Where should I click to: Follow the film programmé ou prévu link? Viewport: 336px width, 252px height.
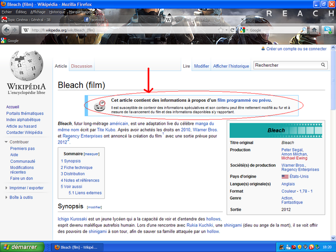pos(244,100)
